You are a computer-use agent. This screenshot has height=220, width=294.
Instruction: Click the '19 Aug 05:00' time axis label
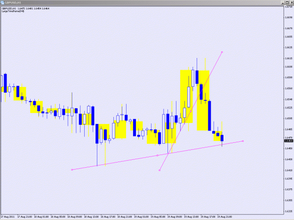click(158, 217)
